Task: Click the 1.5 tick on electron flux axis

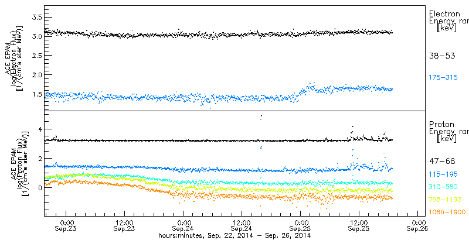Action: pos(36,94)
